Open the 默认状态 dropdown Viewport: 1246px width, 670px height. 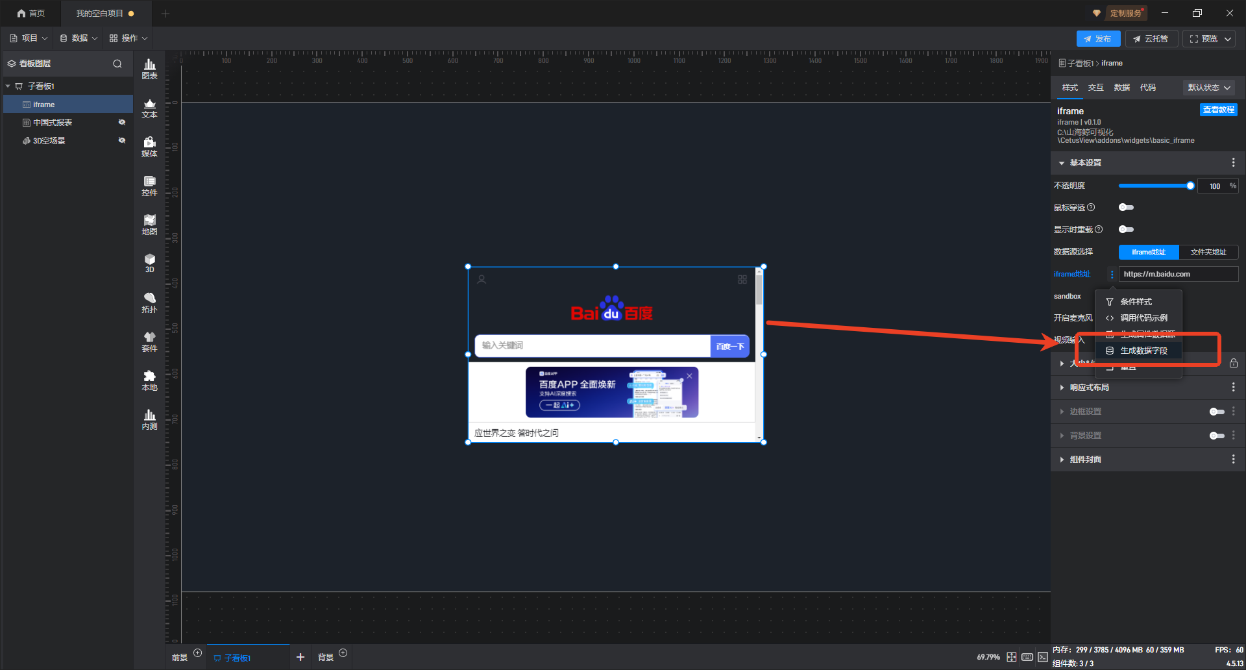[x=1208, y=88]
